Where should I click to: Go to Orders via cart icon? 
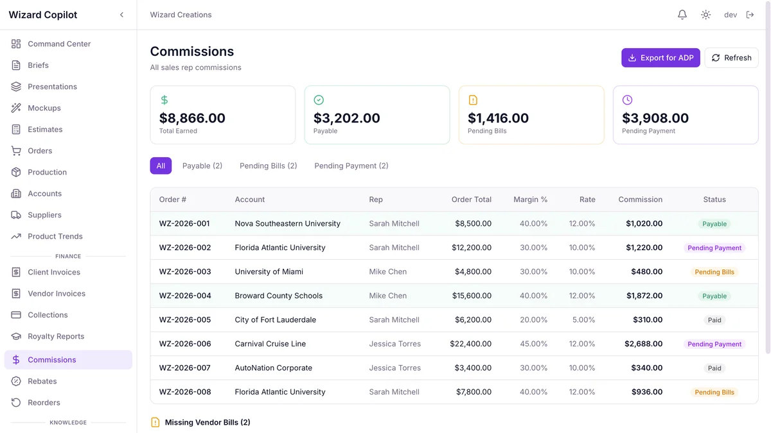(16, 151)
